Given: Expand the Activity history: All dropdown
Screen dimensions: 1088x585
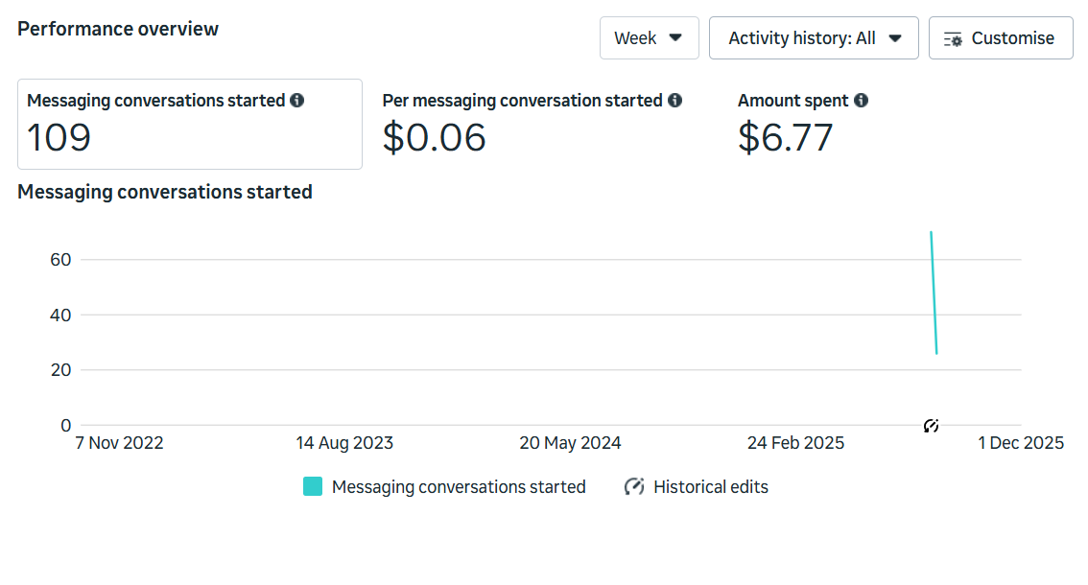Looking at the screenshot, I should coord(814,38).
